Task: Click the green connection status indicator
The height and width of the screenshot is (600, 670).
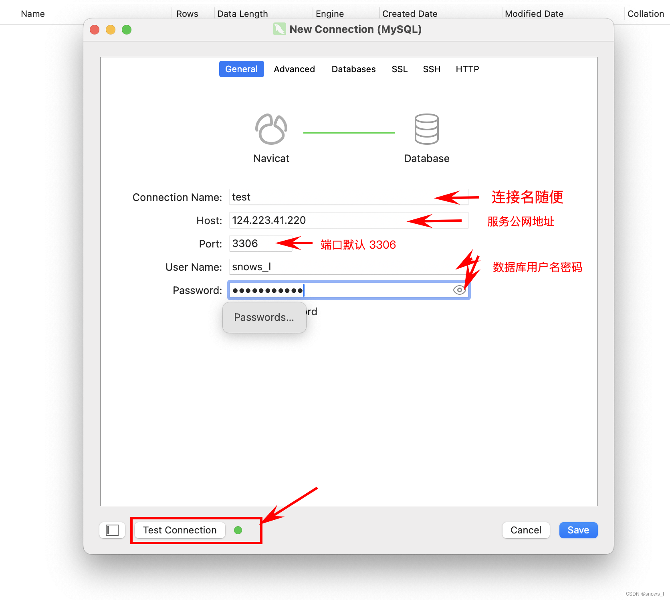Action: (x=238, y=530)
